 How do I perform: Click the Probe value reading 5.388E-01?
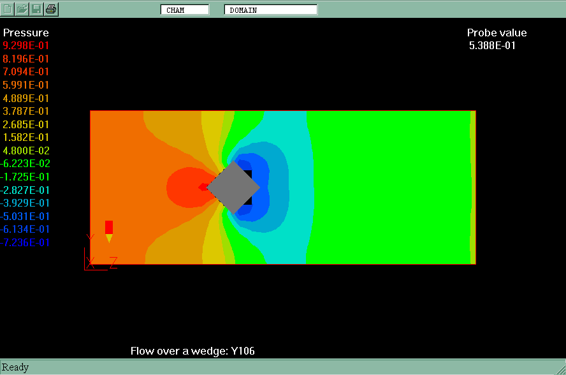[492, 46]
